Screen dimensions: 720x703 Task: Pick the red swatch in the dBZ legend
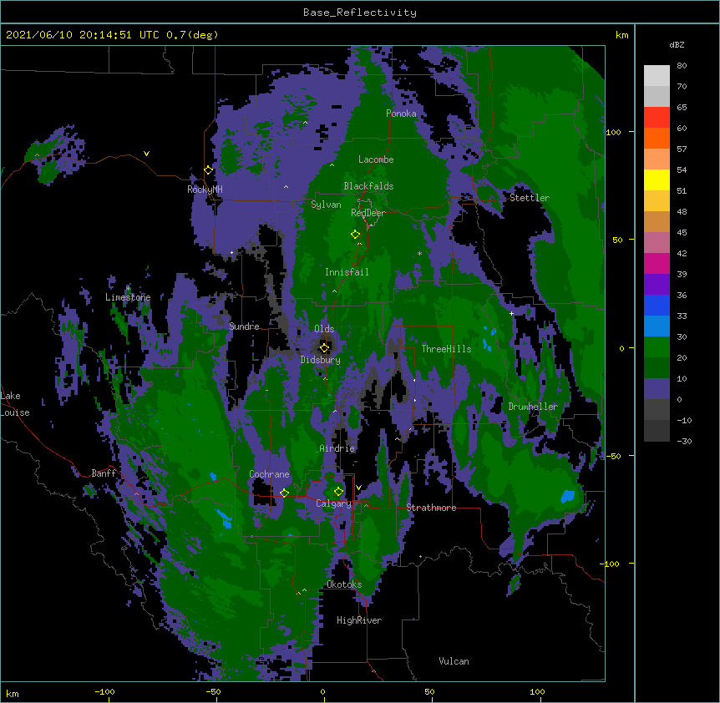click(657, 117)
